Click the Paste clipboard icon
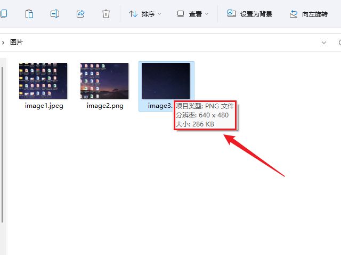This screenshot has height=255, width=341. 29,14
